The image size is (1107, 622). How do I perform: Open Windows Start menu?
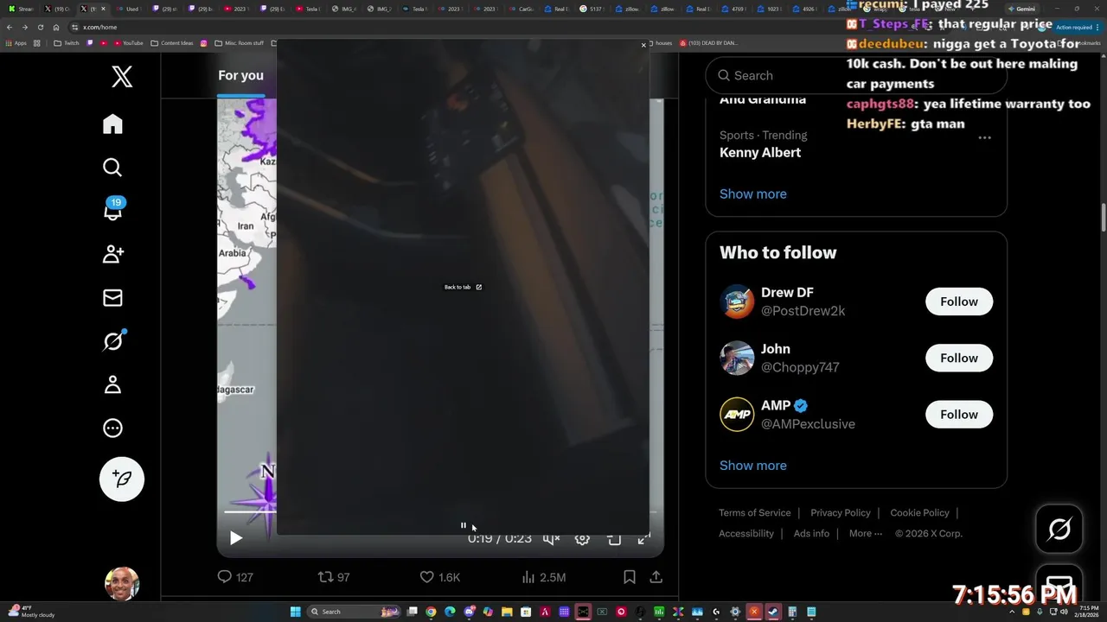coord(296,612)
